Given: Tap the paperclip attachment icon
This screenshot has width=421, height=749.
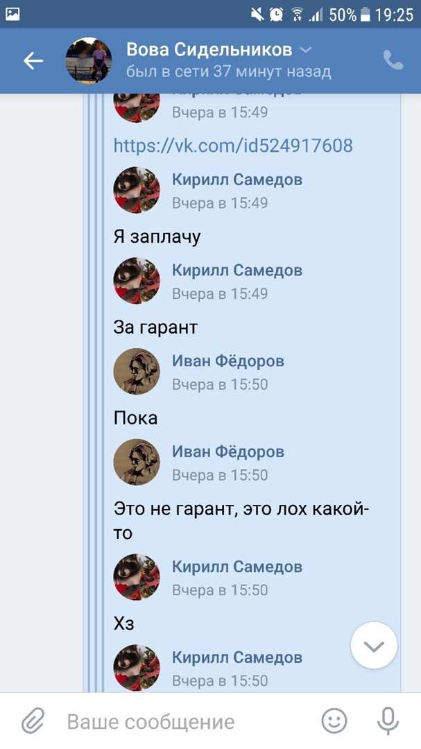Looking at the screenshot, I should pyautogui.click(x=33, y=721).
